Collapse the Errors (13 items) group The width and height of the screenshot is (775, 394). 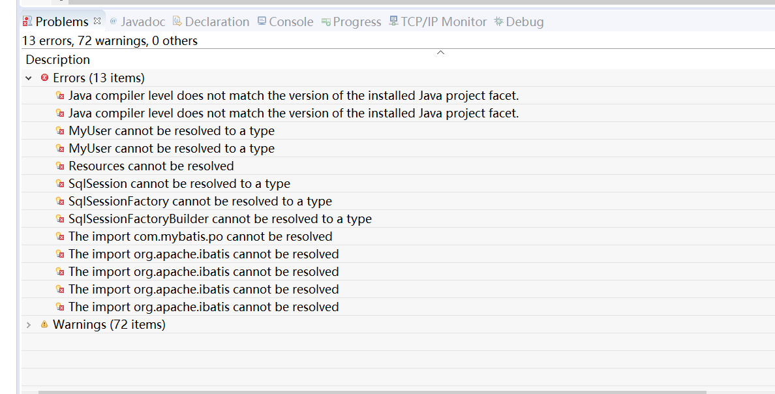pos(29,78)
